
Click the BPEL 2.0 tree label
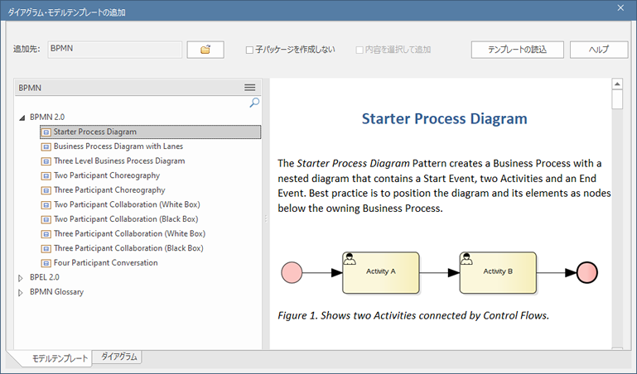(x=44, y=277)
